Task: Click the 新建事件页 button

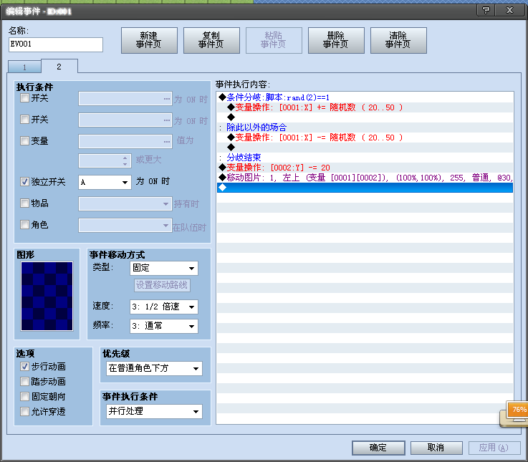Action: click(x=149, y=40)
